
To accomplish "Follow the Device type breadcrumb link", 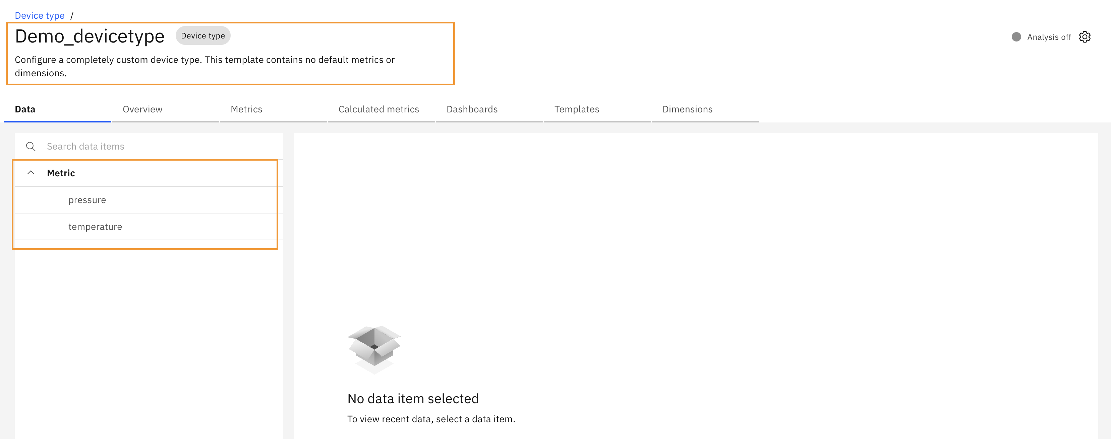I will (40, 16).
